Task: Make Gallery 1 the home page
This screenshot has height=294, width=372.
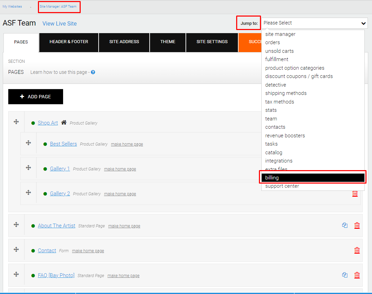Action: pos(120,169)
